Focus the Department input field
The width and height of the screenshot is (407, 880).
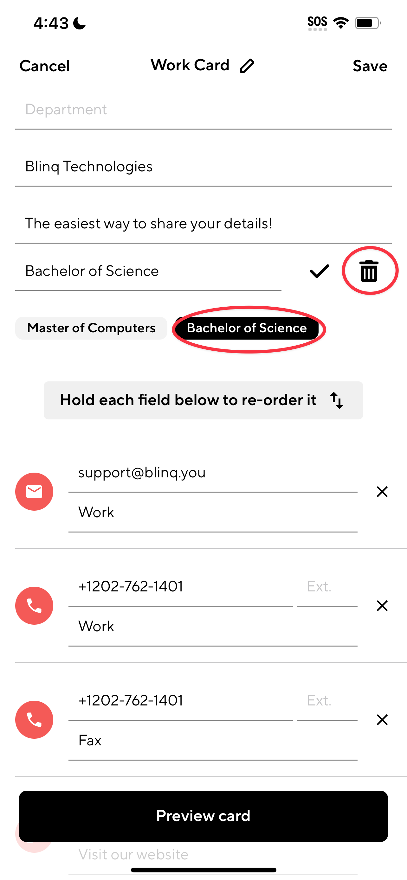click(203, 110)
